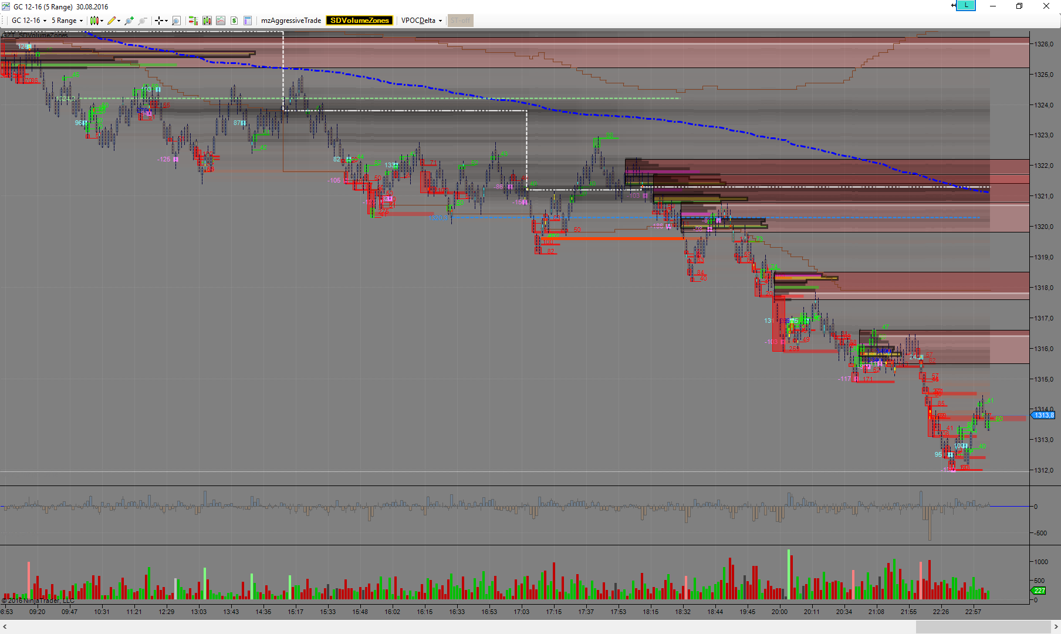Click the zoom in magnifier icon
The image size is (1061, 634).
[x=129, y=21]
